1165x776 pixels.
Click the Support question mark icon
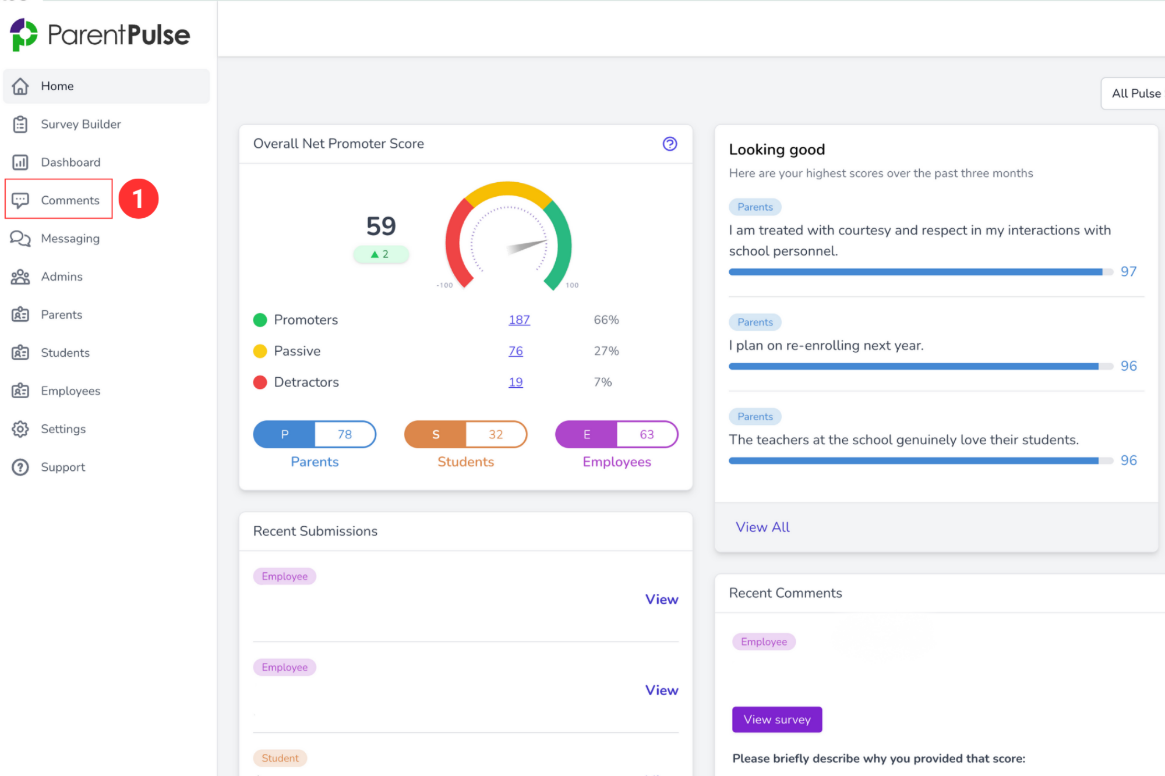(x=20, y=467)
